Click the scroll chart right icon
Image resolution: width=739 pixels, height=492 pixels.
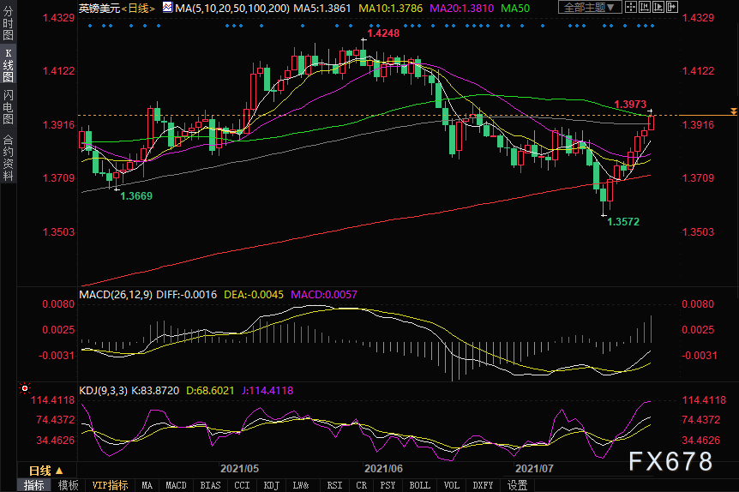click(x=671, y=7)
